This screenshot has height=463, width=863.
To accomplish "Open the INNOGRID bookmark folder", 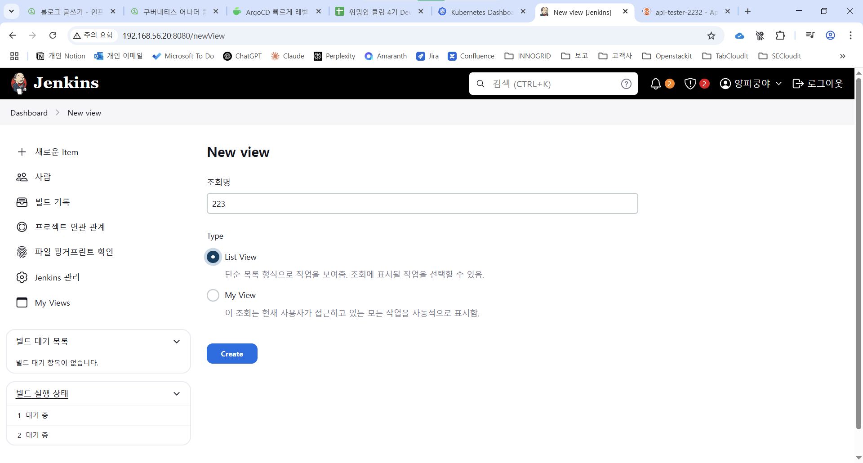I will pyautogui.click(x=528, y=56).
